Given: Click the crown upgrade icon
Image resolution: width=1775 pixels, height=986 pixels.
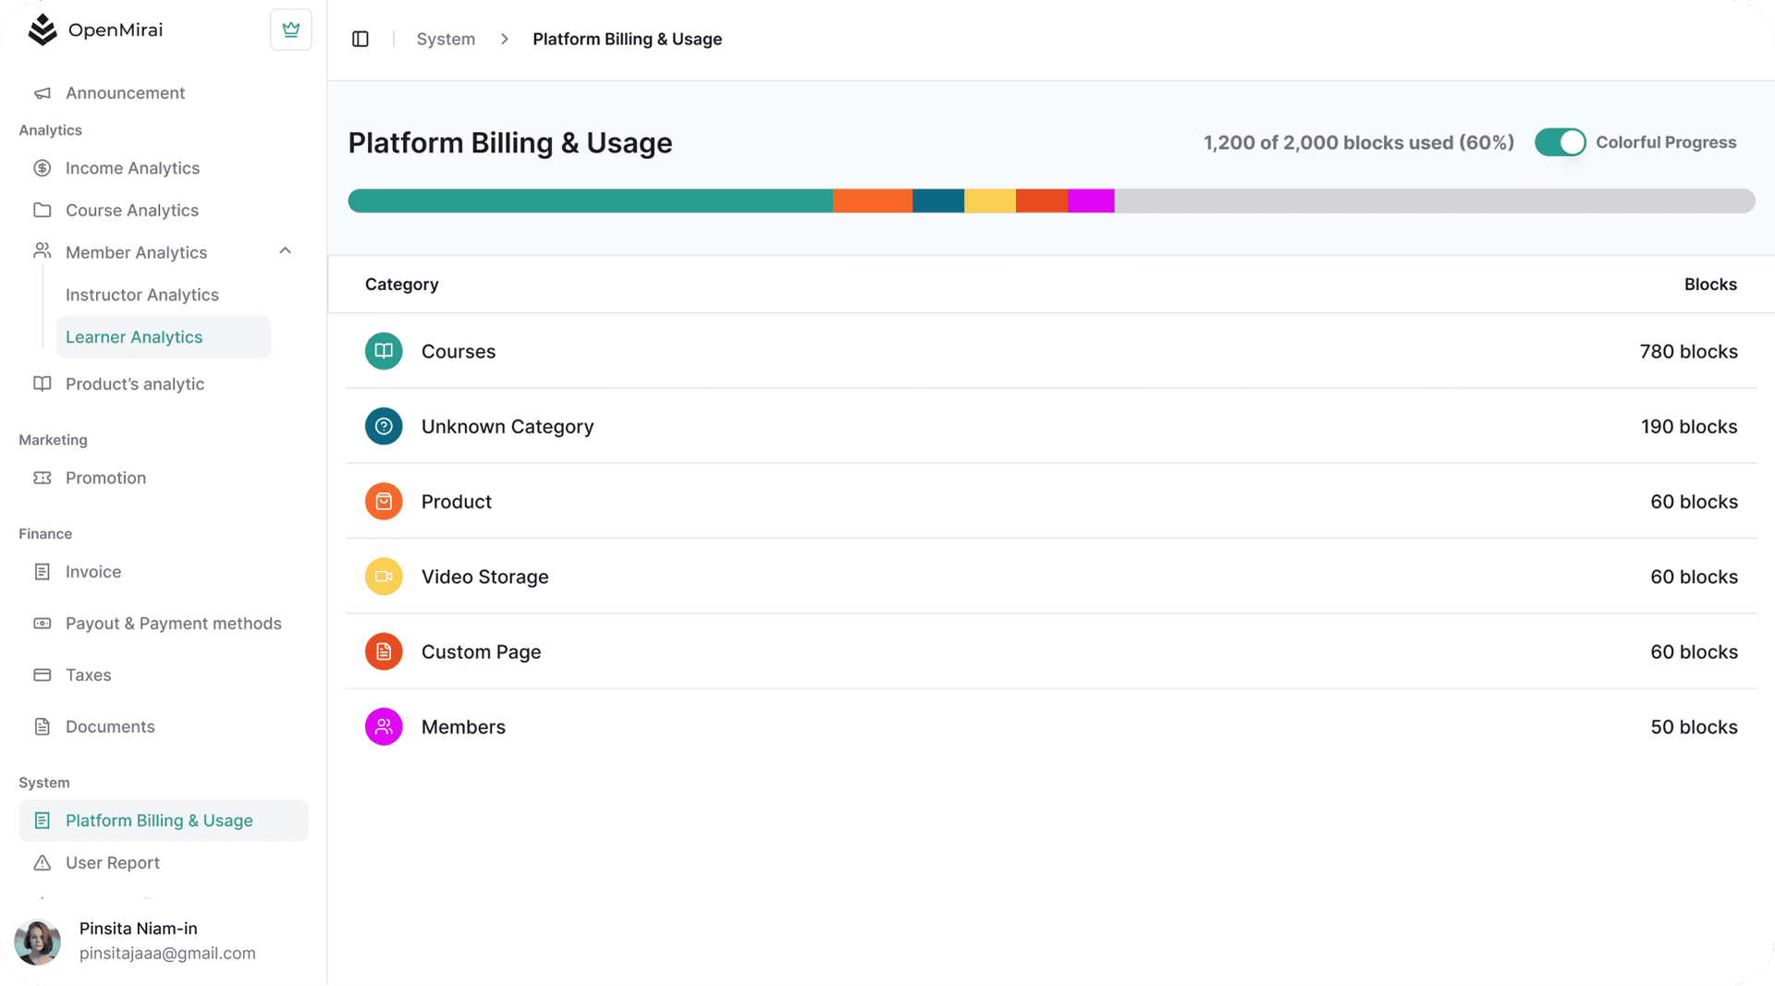Looking at the screenshot, I should click(290, 30).
